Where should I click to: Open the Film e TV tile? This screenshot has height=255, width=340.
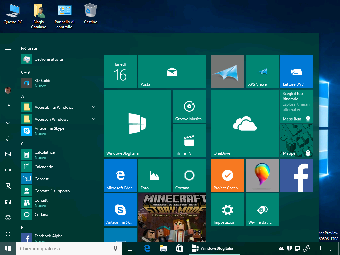pyautogui.click(x=189, y=141)
